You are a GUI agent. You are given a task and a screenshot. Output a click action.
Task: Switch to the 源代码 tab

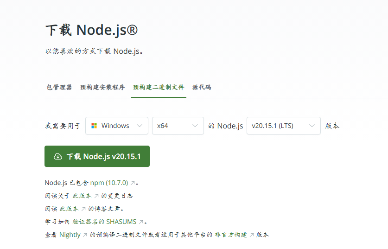pos(202,87)
